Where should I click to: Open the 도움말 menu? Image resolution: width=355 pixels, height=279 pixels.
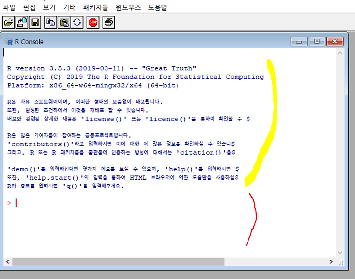[158, 8]
